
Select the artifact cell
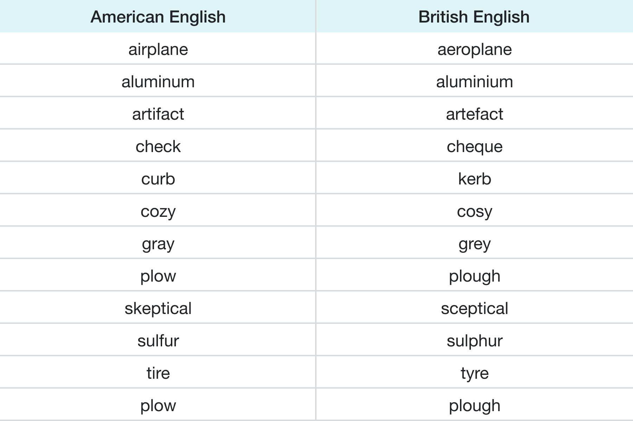(x=158, y=114)
